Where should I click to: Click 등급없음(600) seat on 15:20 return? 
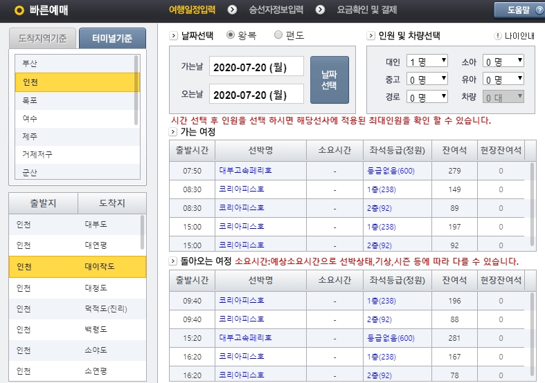391,338
